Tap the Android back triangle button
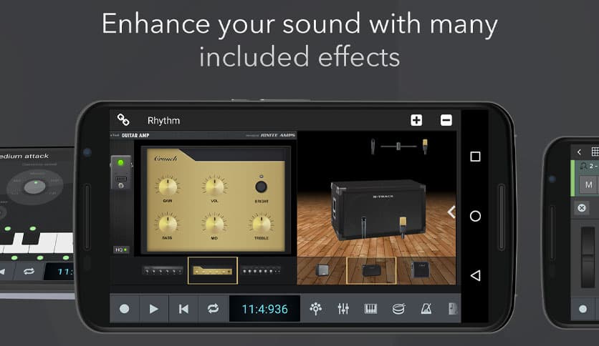This screenshot has height=346, width=599. [475, 275]
